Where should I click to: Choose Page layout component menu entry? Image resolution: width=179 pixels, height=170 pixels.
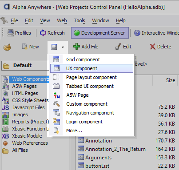click(x=91, y=77)
